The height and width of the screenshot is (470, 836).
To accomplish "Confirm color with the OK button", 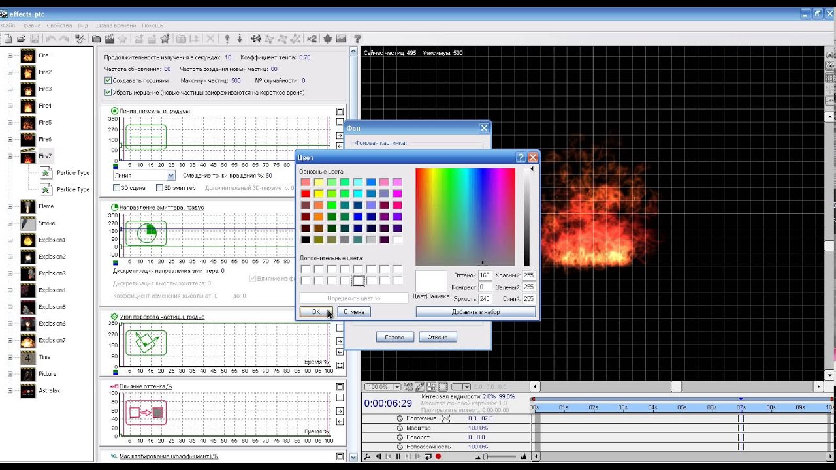I will click(x=316, y=312).
